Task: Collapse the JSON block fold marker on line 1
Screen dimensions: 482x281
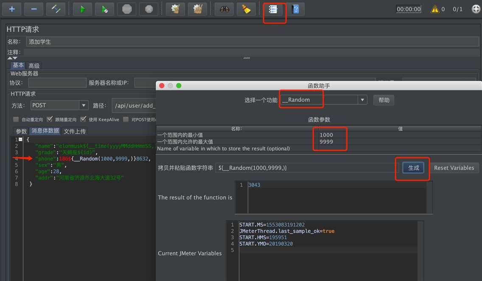Action: click(20, 139)
